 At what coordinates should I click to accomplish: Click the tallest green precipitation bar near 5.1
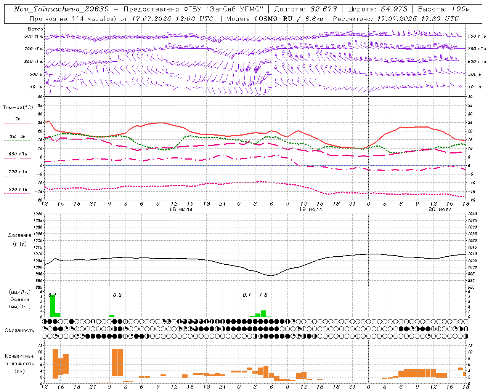[52, 305]
